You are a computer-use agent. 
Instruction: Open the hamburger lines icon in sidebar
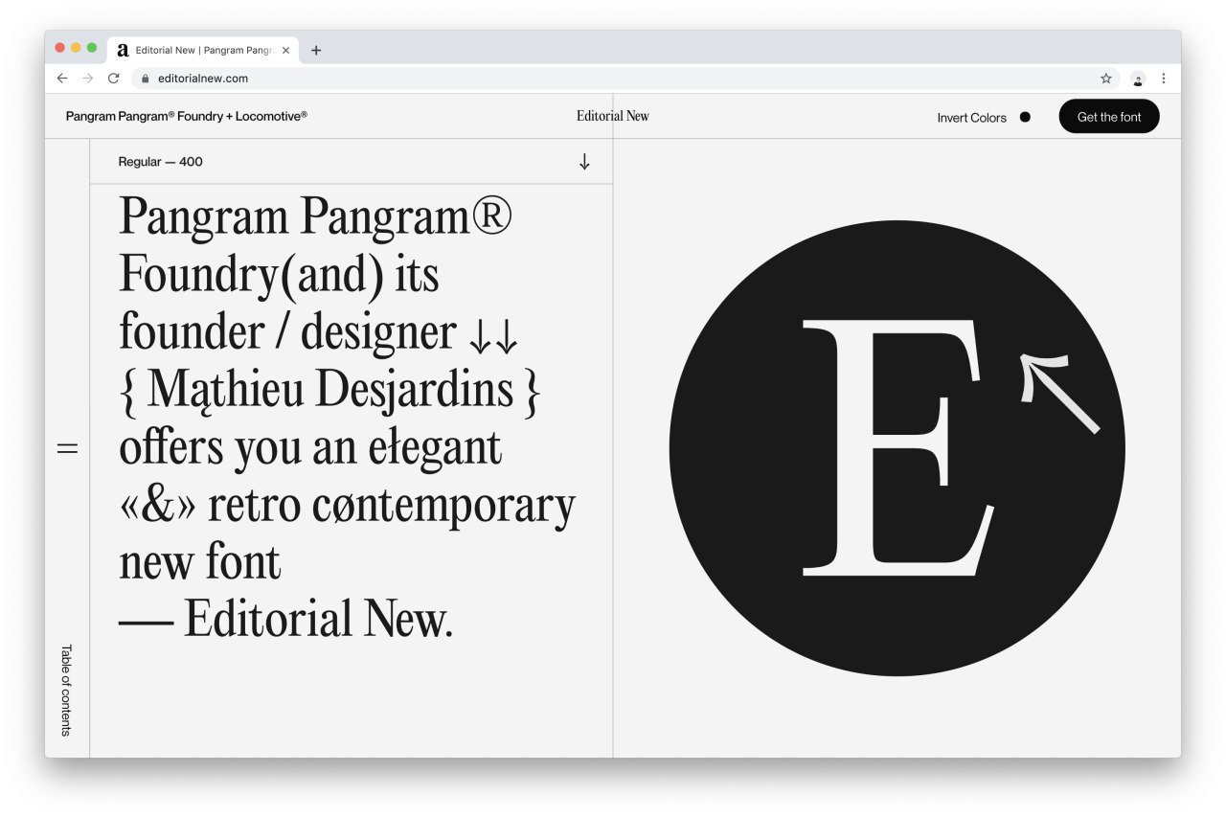(x=67, y=447)
